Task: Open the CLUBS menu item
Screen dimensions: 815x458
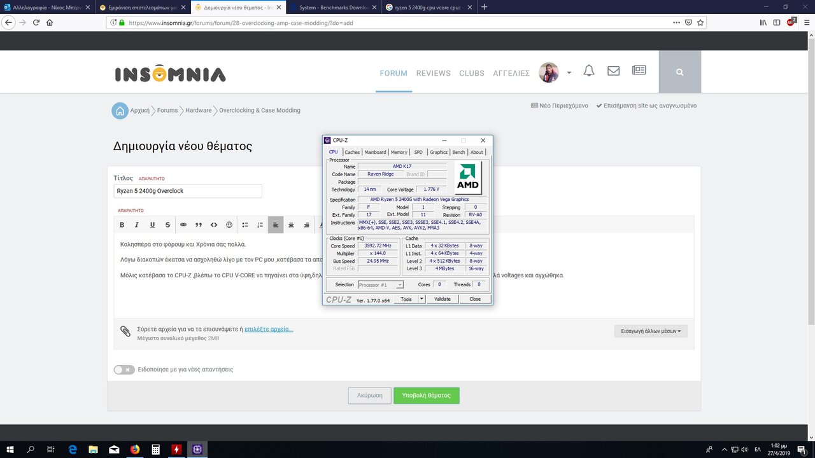Action: (x=472, y=73)
